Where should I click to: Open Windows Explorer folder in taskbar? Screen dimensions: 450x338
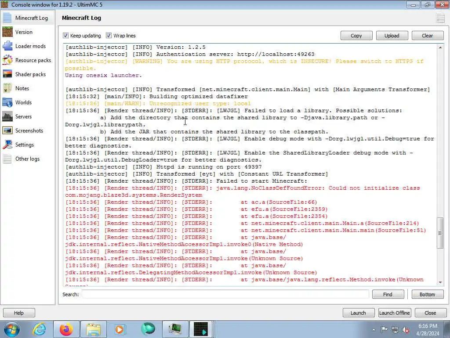[x=94, y=329]
